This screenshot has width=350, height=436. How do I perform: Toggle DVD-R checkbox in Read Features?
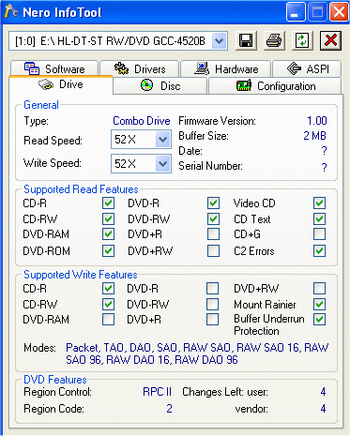(x=213, y=203)
